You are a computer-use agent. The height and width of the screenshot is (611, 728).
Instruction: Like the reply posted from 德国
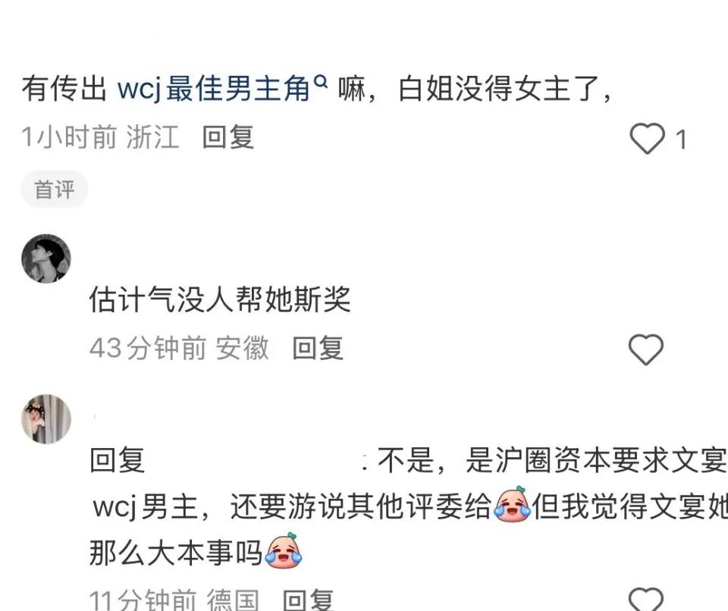[x=646, y=600]
